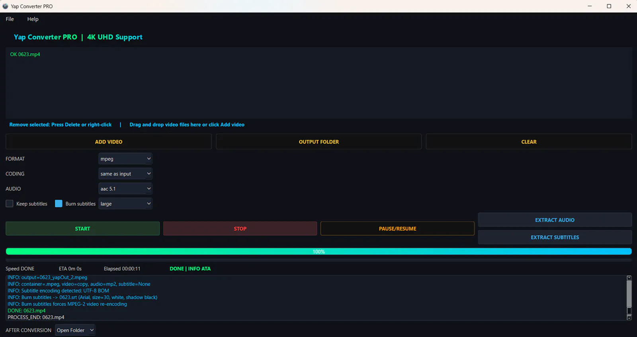Click the EXTRACT AUDIO button

[555, 220]
